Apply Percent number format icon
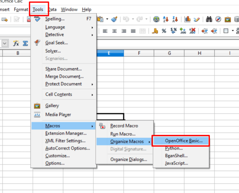Screen dimensions: 239x193 click(164, 31)
